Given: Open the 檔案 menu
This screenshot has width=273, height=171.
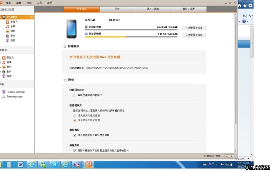Looking at the screenshot, I should (8, 3).
